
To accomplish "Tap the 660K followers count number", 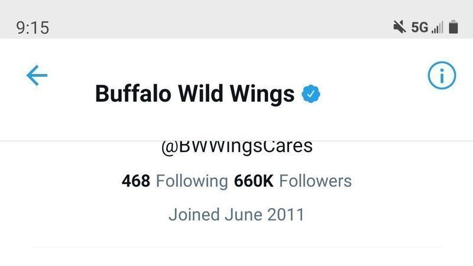I will coord(254,181).
